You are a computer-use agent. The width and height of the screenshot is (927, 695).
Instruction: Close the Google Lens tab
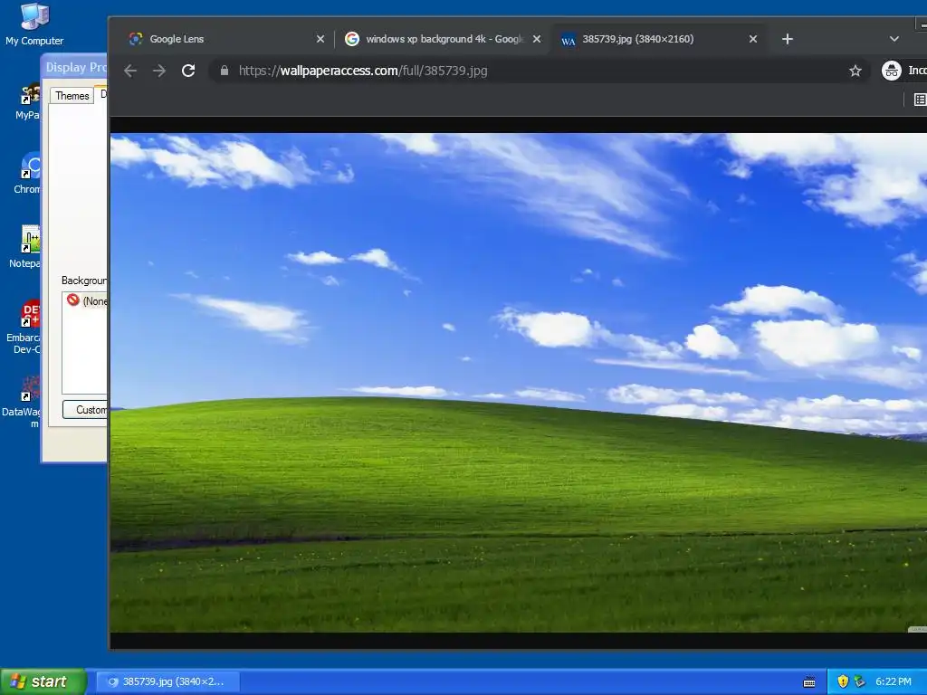(x=320, y=39)
